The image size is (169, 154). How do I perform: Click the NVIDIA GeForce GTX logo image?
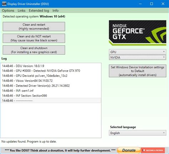(x=138, y=33)
